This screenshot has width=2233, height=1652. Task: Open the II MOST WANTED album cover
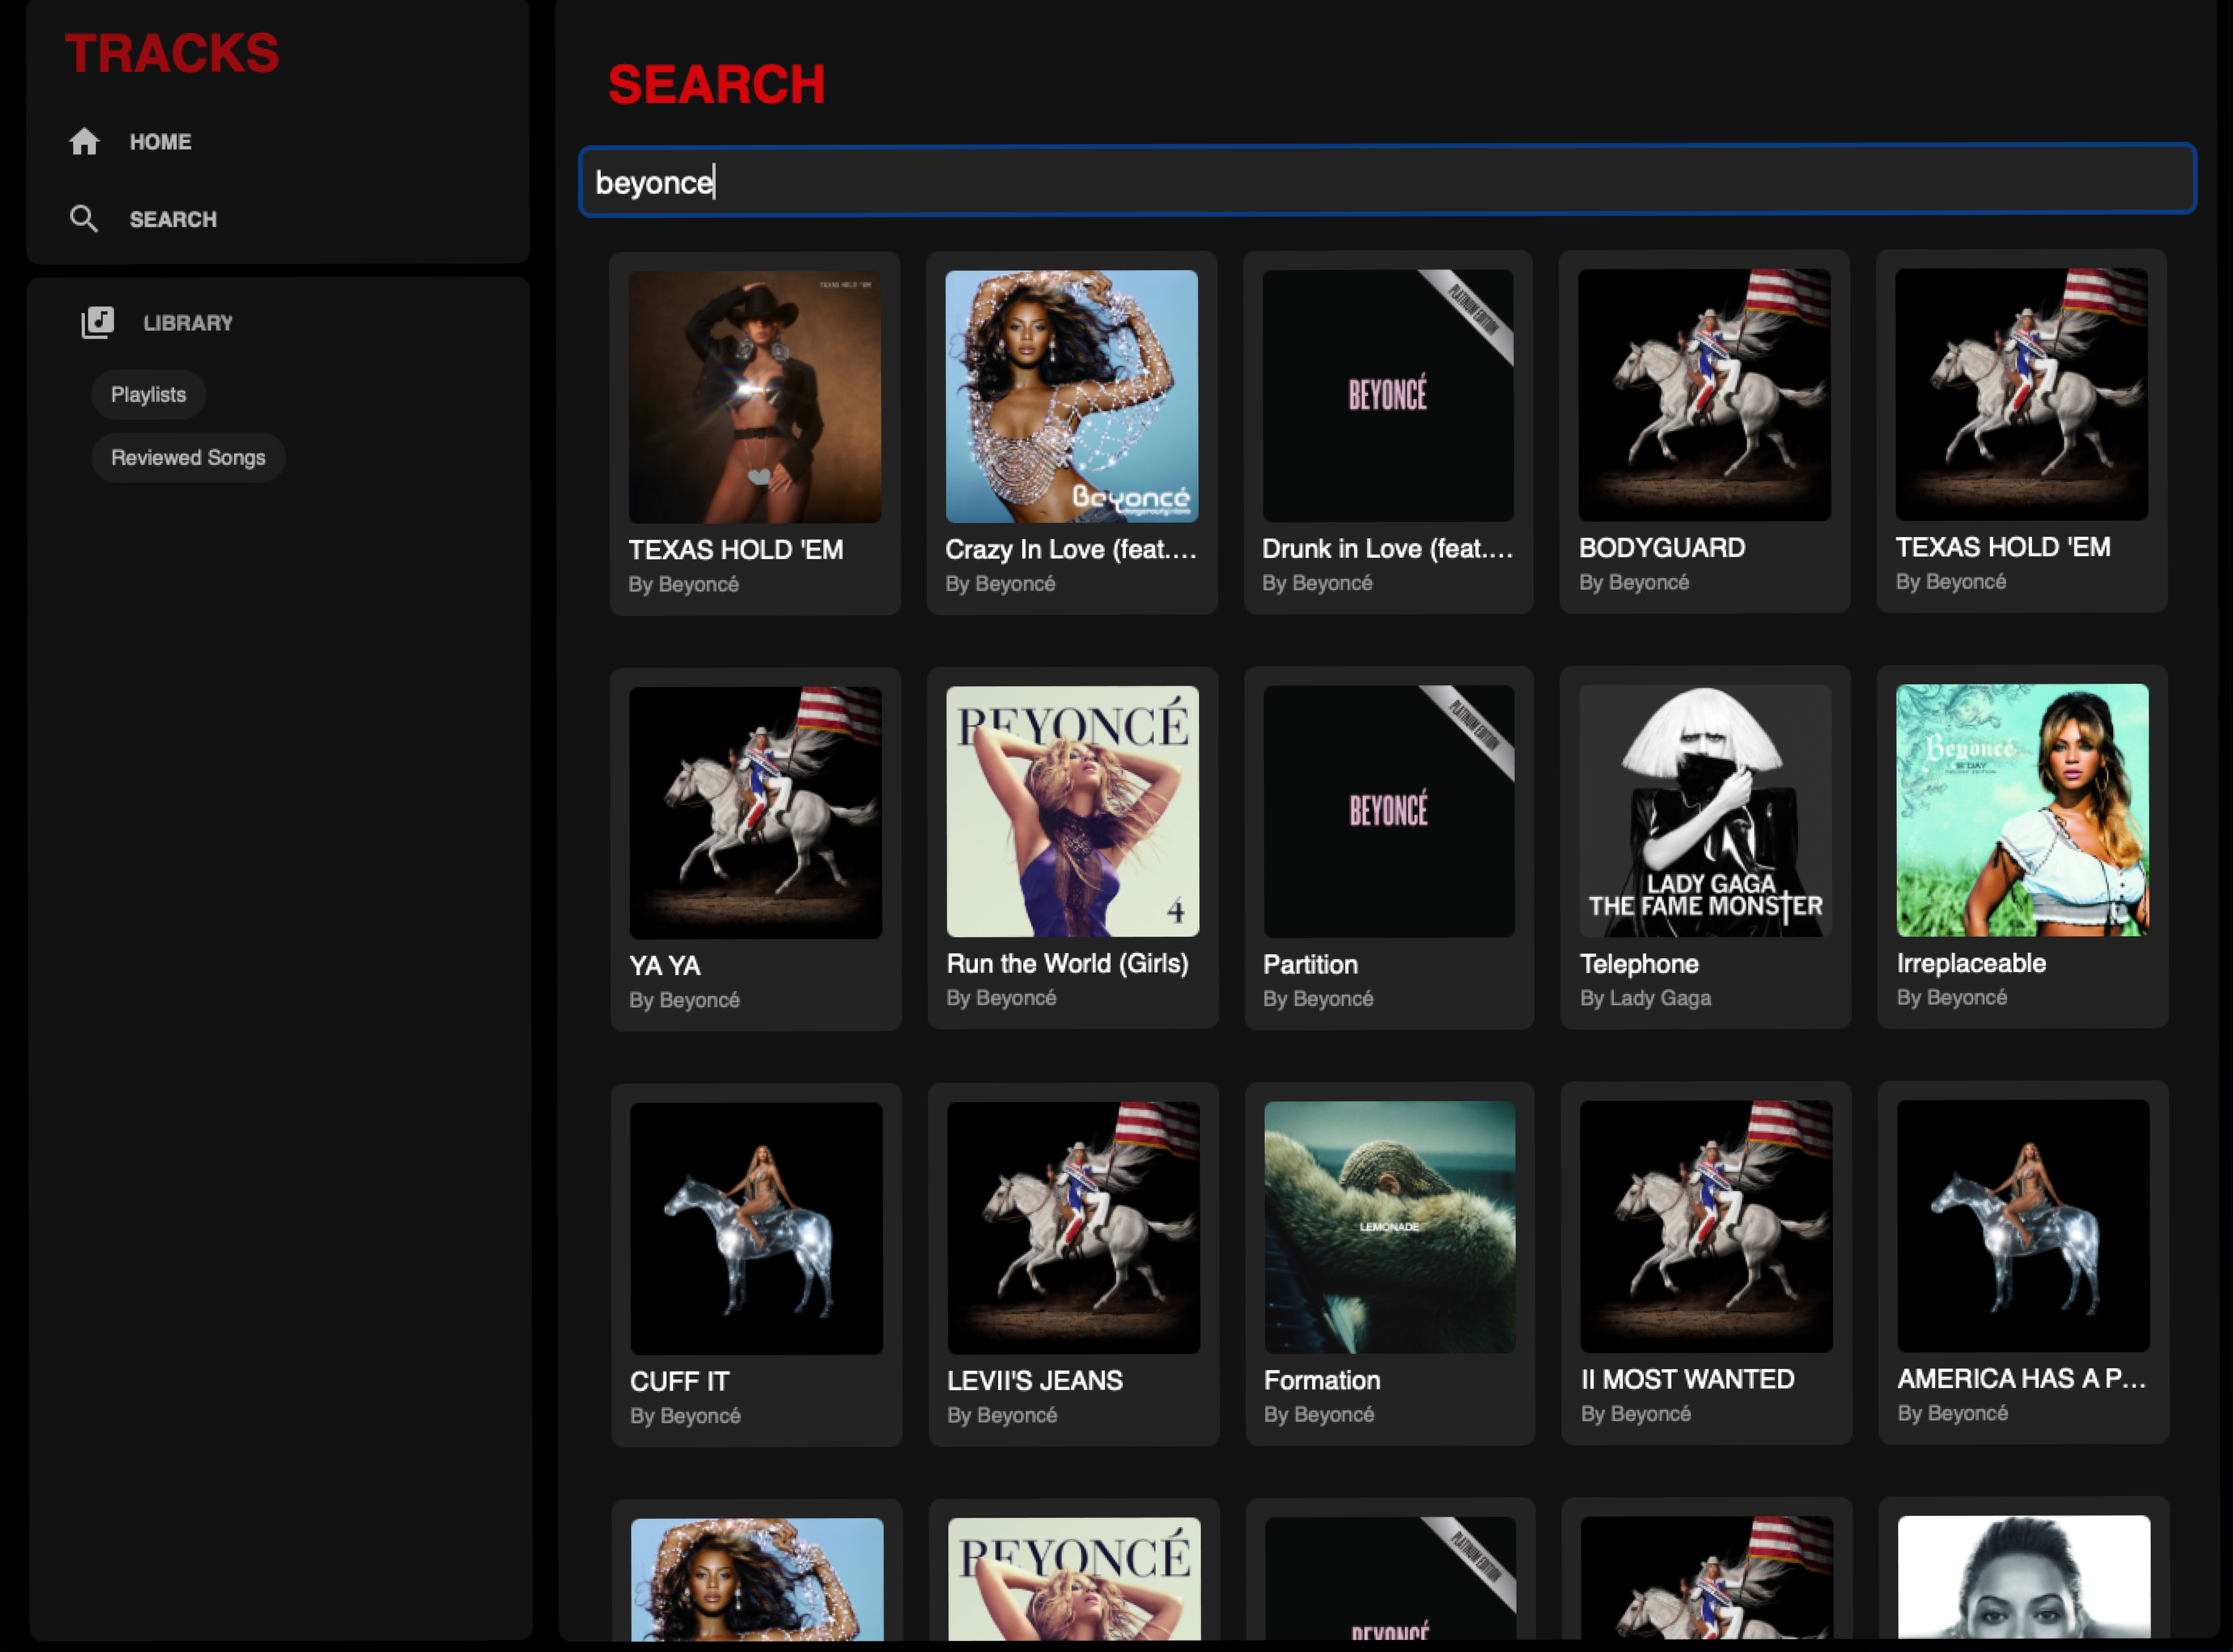[x=1706, y=1226]
